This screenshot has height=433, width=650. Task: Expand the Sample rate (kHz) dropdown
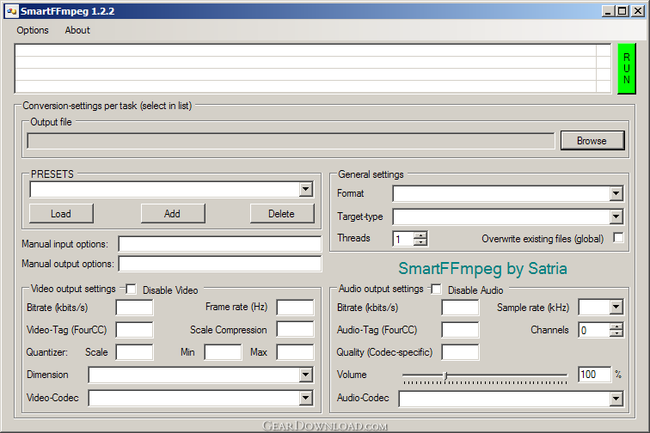616,307
